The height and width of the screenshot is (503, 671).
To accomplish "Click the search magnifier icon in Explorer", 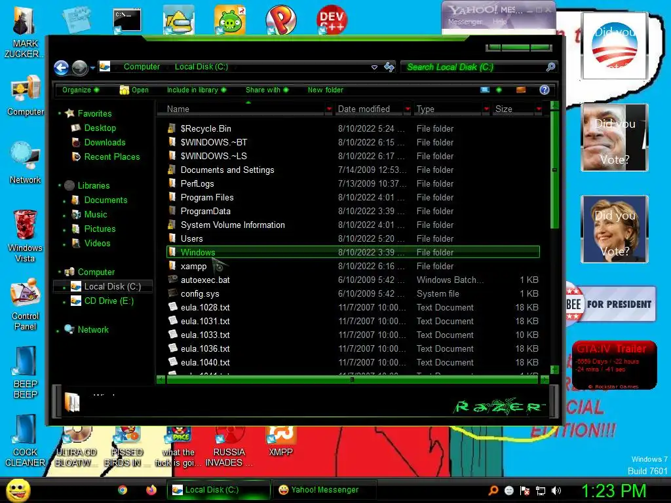I will [x=550, y=67].
